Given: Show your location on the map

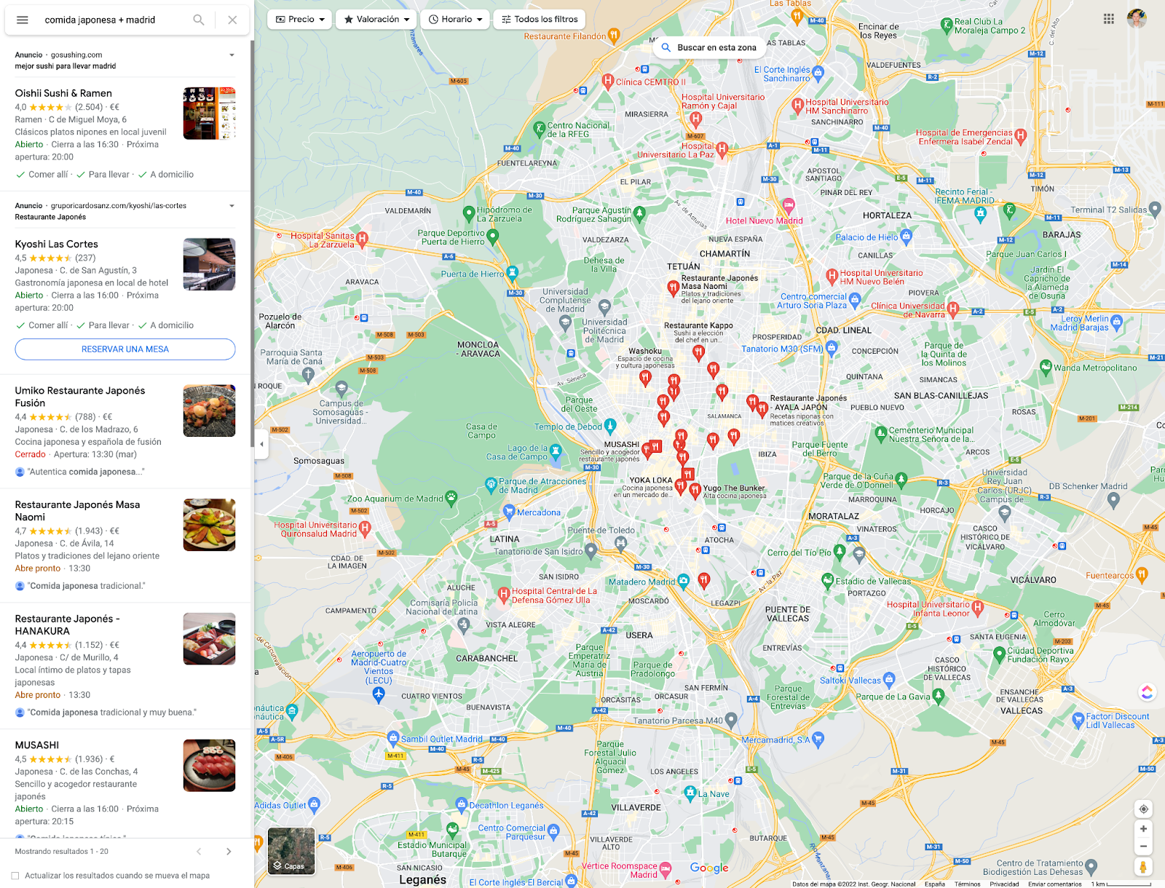Looking at the screenshot, I should click(1144, 809).
